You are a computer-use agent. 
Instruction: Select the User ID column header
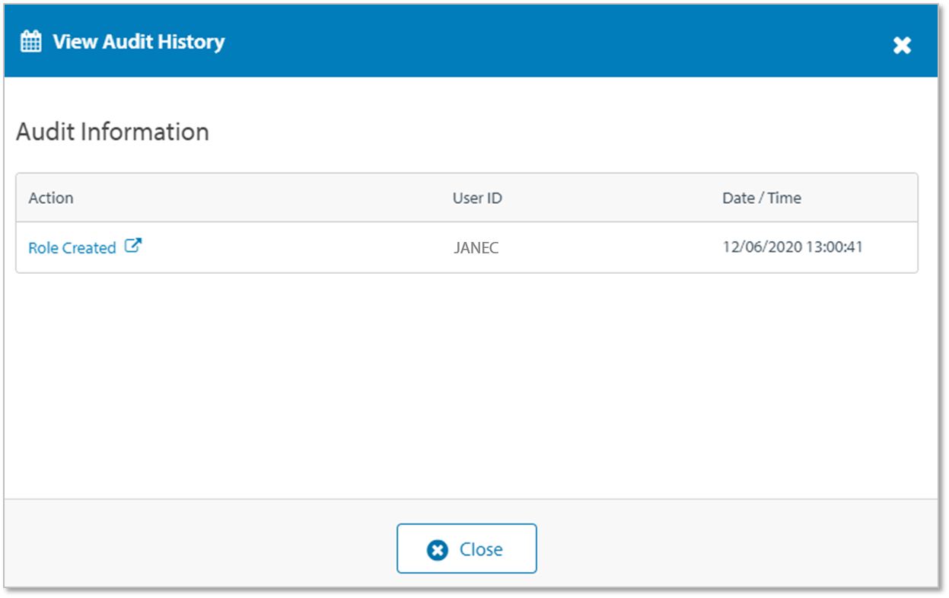click(477, 198)
